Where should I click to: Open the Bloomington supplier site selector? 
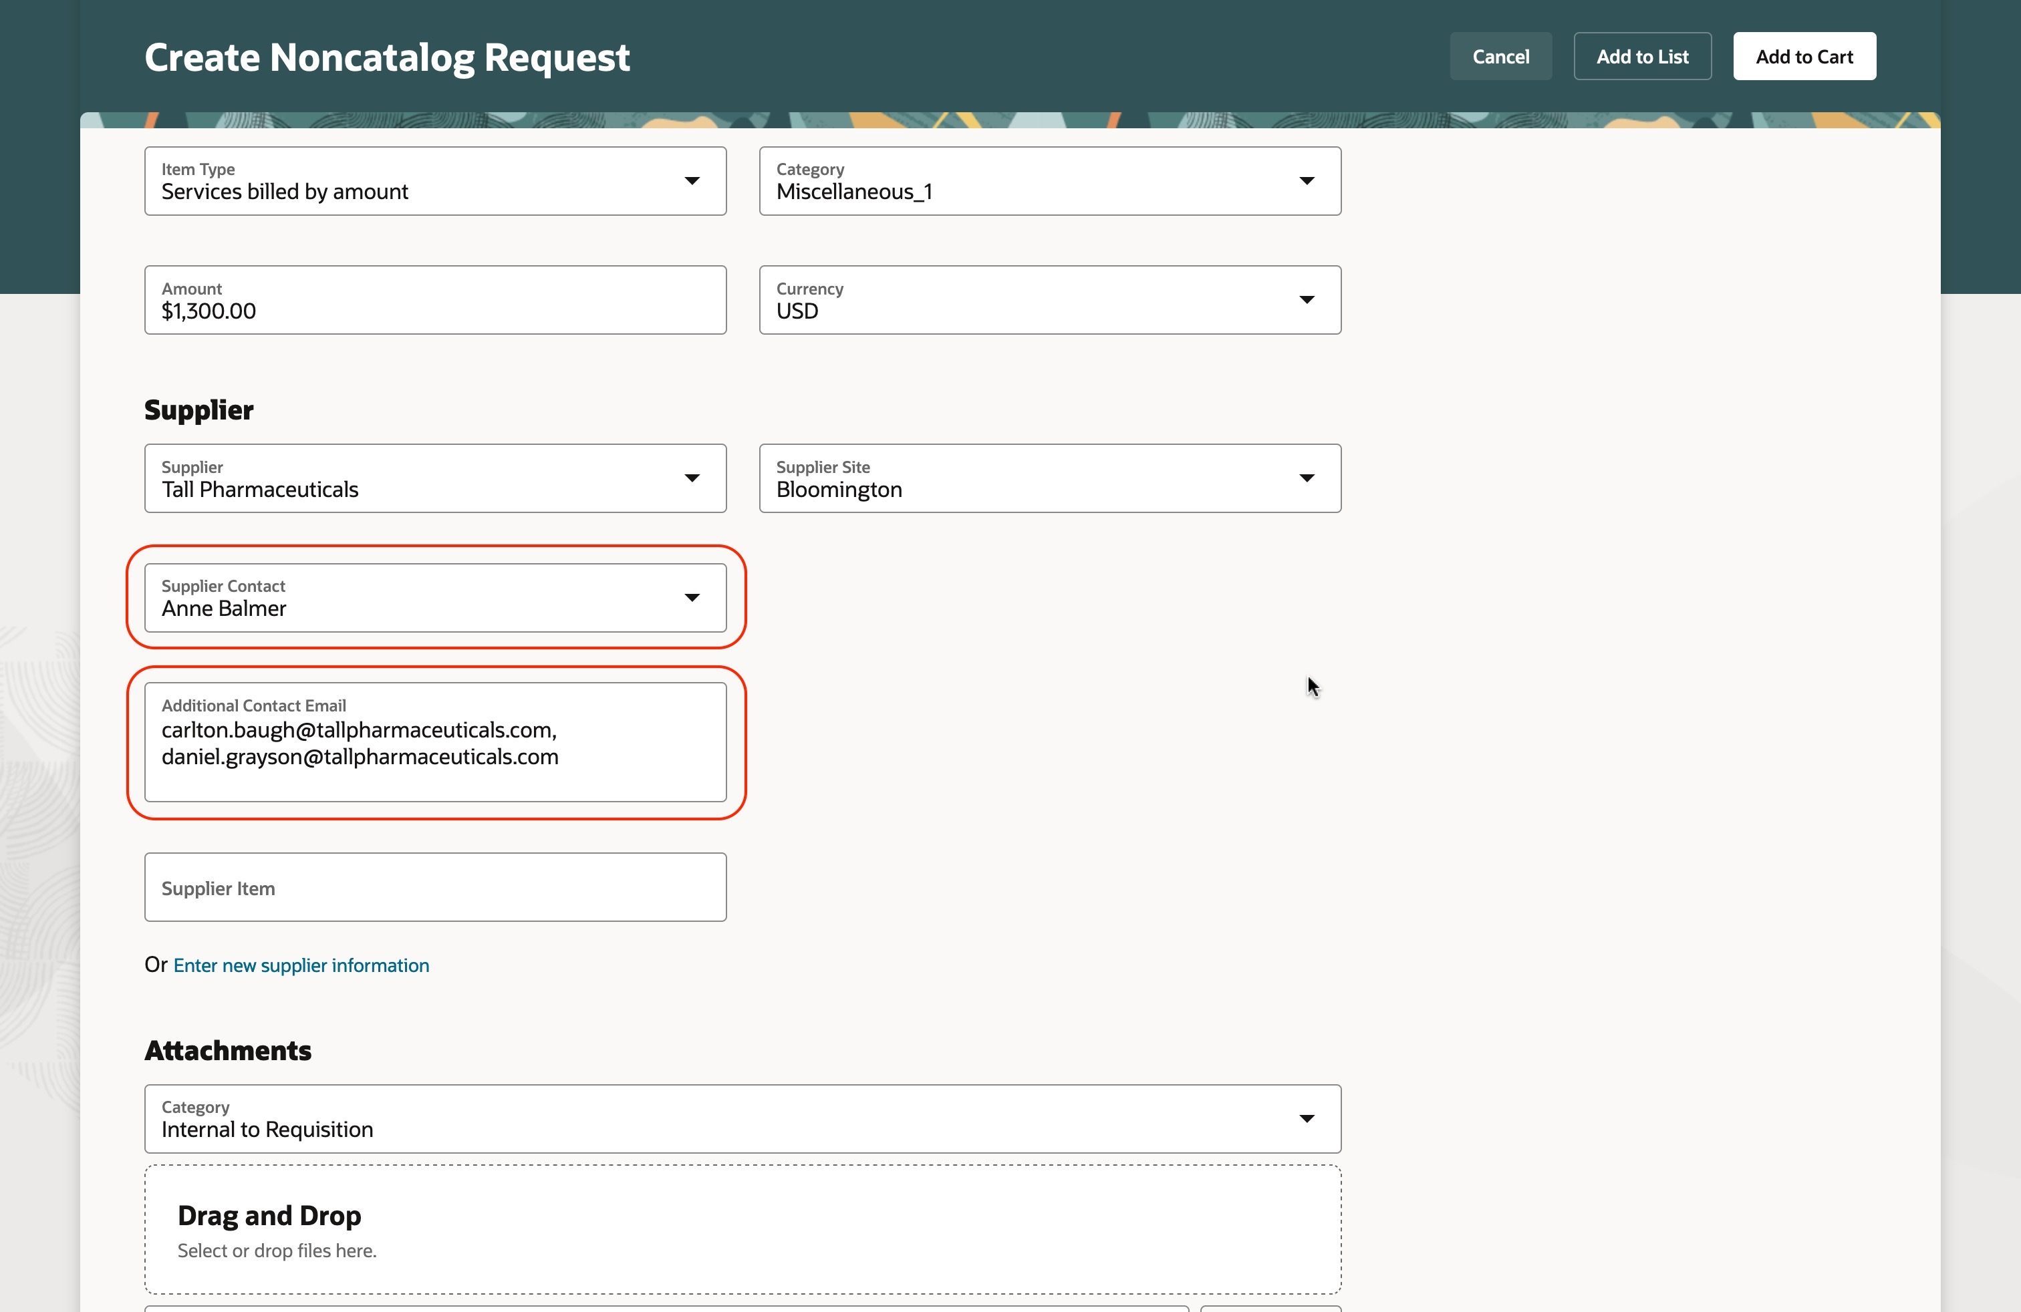(1019, 478)
